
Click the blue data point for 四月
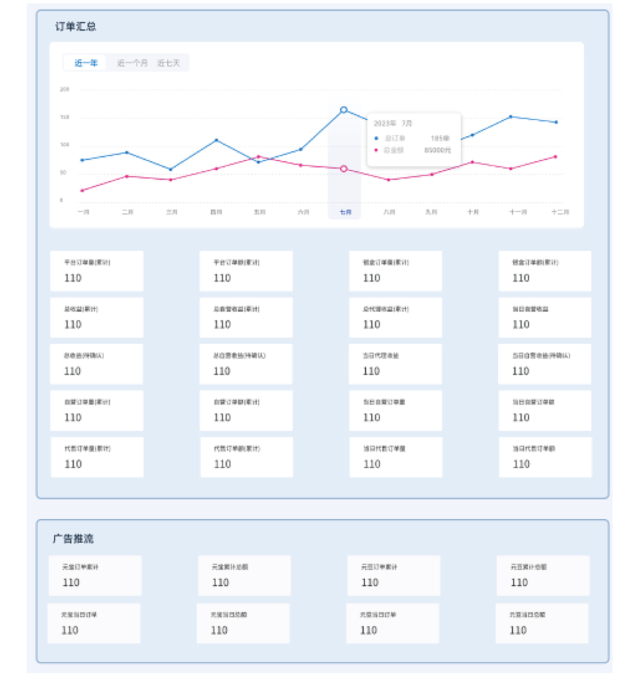tap(216, 140)
